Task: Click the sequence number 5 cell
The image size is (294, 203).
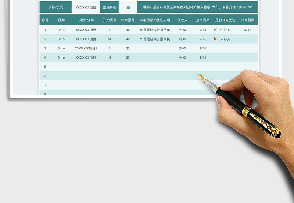Action: pyautogui.click(x=45, y=67)
